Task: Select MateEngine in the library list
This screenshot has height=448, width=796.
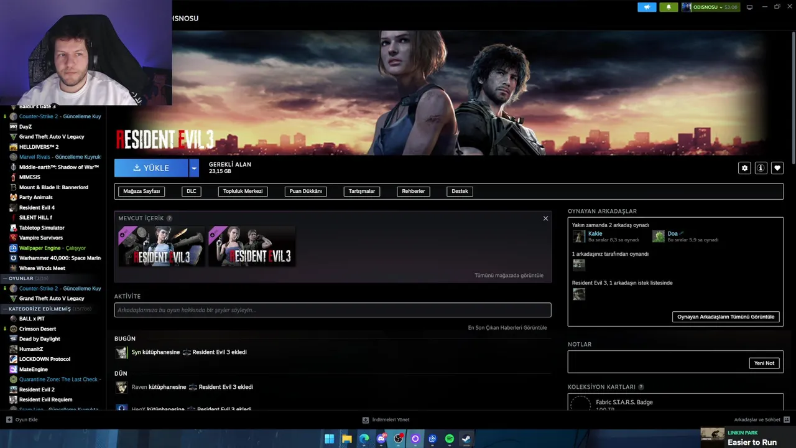Action: tap(34, 370)
